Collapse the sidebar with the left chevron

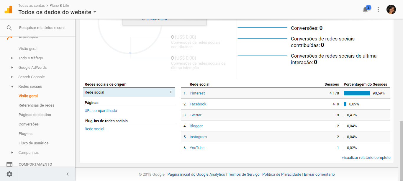click(x=67, y=174)
